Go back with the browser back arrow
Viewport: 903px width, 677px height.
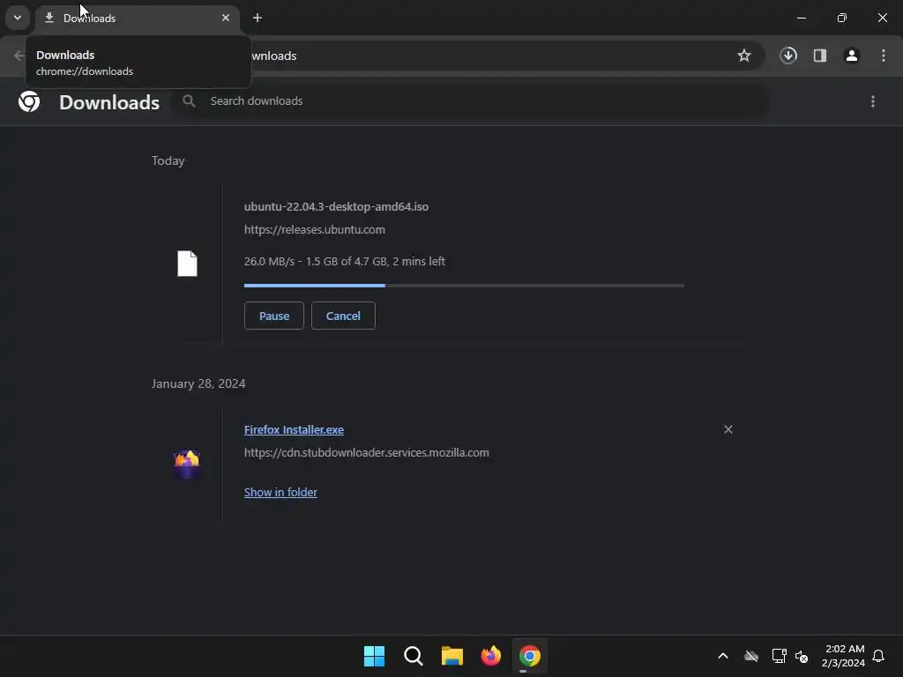coord(19,56)
